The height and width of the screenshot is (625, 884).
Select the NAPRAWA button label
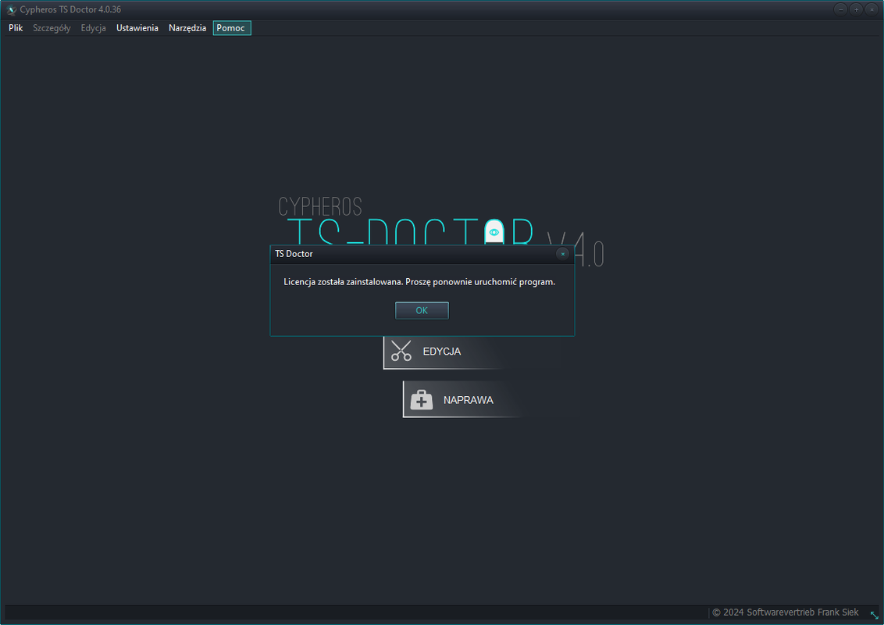468,400
